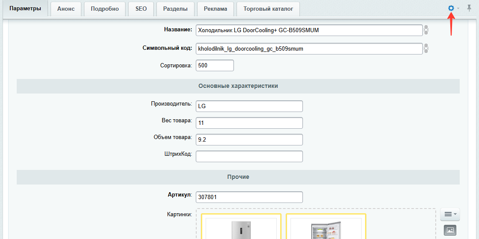Image resolution: width=479 pixels, height=239 pixels.
Task: Select the Символьный код label
Action: pos(168,48)
